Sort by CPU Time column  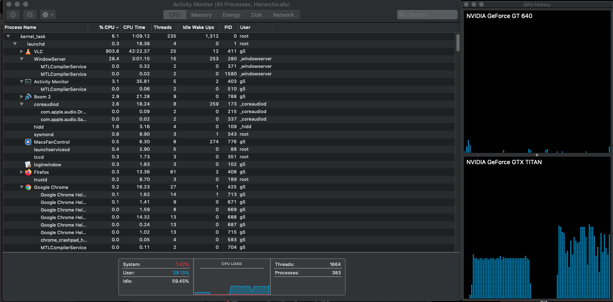(136, 27)
